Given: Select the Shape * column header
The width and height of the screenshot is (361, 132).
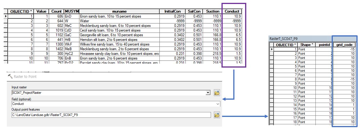Looking at the screenshot, I should click(x=307, y=45).
